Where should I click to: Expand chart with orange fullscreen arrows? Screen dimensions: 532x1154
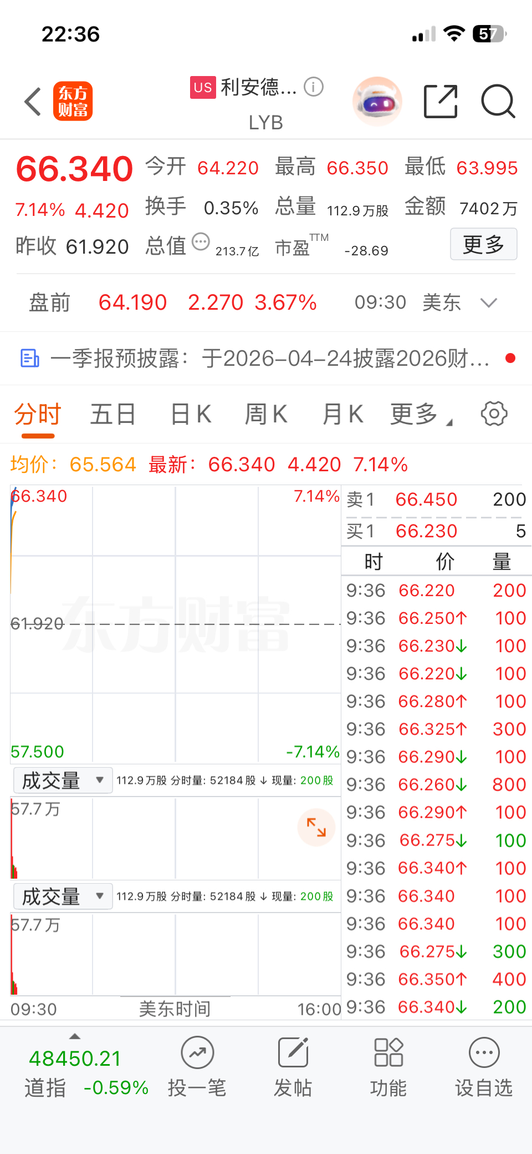coord(316,827)
